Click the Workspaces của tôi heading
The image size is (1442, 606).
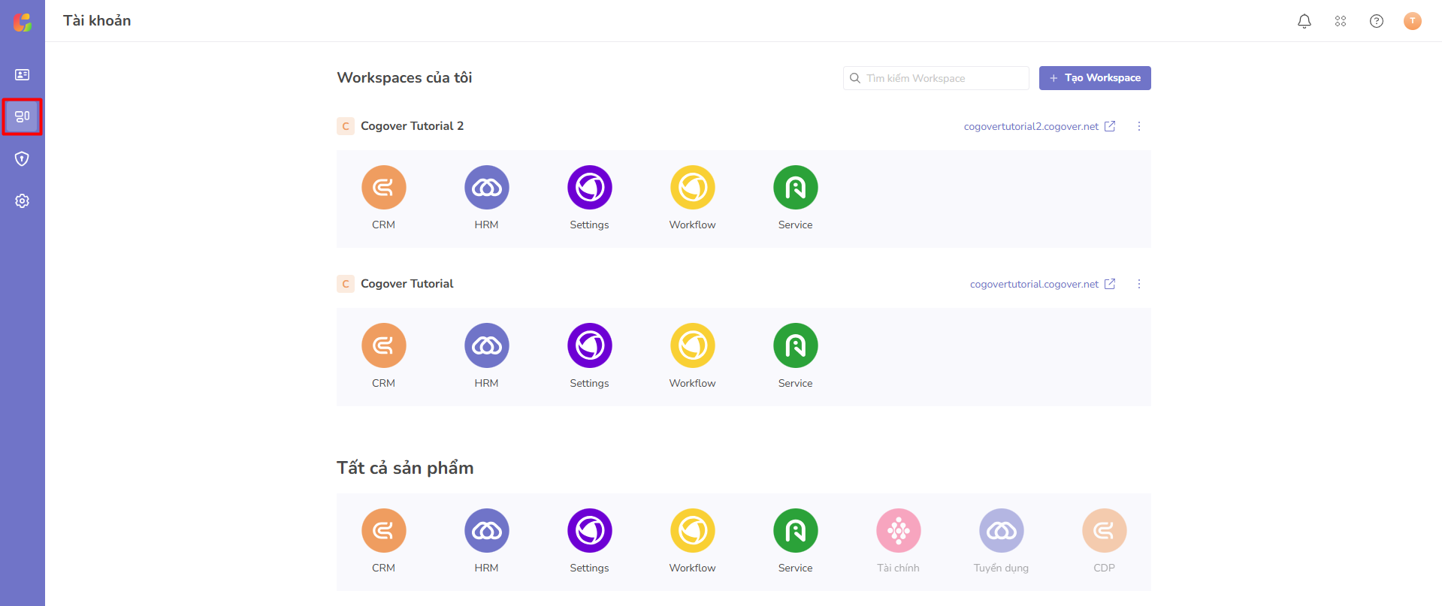point(404,77)
